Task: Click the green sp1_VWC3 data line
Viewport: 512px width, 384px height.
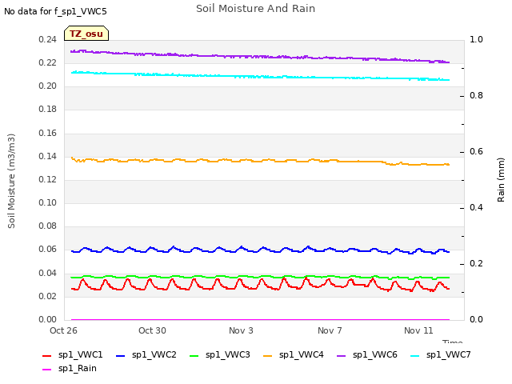Action: [260, 277]
